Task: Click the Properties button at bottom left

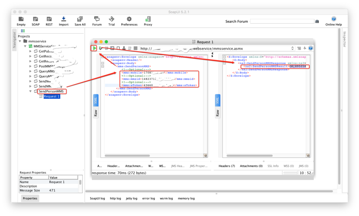Action: 30,198
